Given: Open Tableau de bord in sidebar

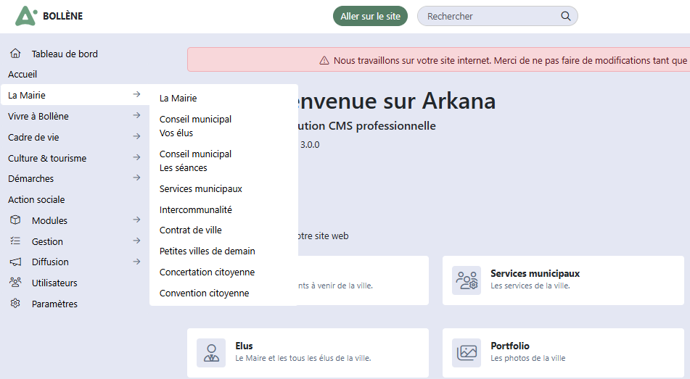Looking at the screenshot, I should point(65,54).
